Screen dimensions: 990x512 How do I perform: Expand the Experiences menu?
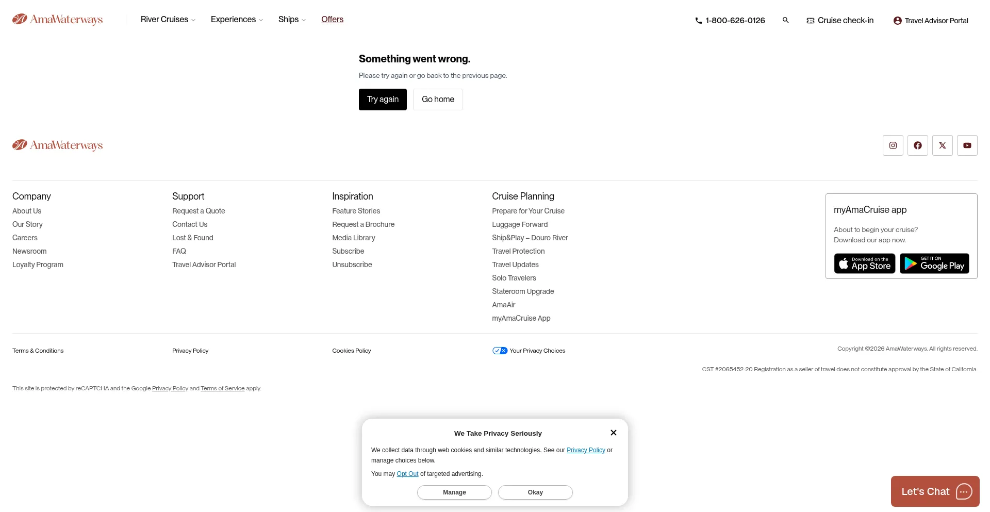click(x=237, y=20)
